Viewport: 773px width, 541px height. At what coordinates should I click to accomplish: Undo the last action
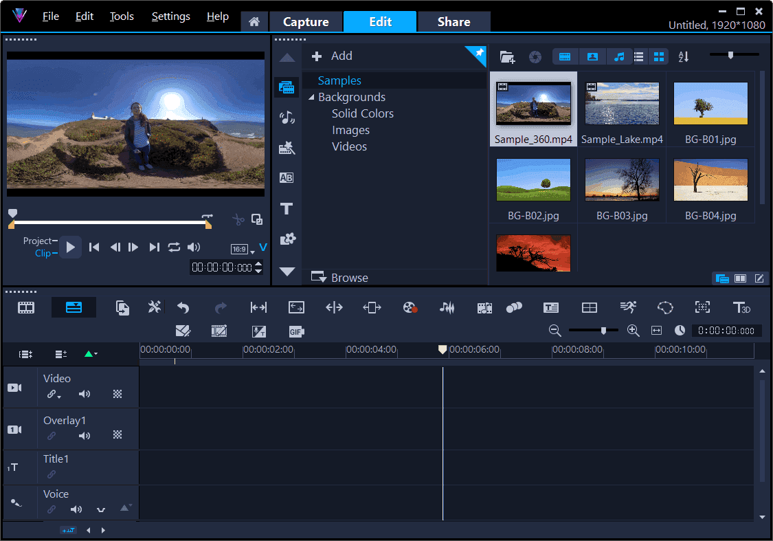[183, 308]
